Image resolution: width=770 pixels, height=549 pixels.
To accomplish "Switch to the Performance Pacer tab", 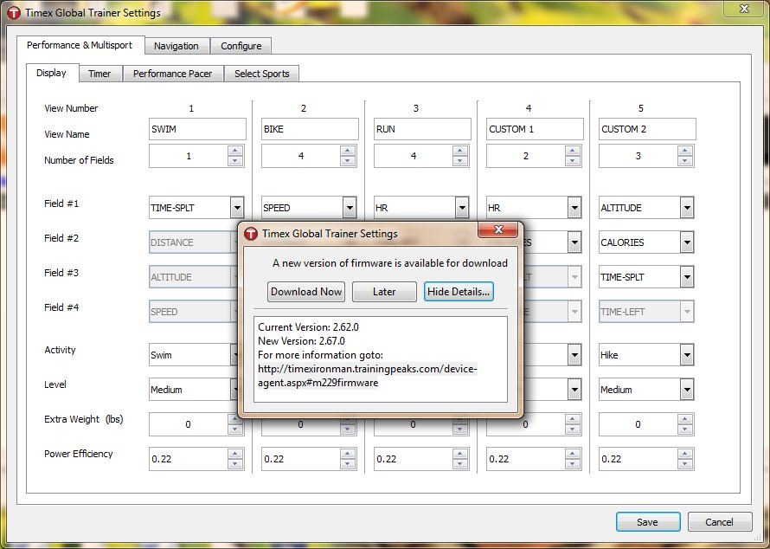I will point(173,74).
